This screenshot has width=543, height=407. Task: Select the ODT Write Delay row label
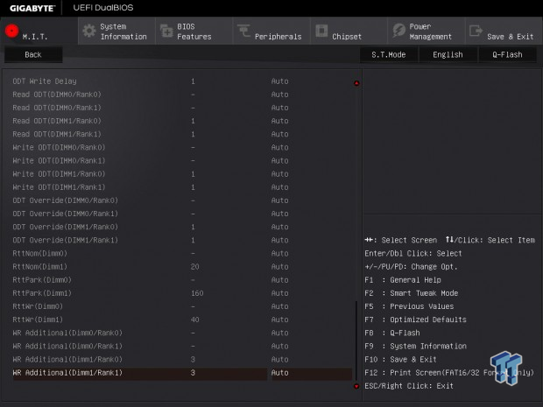(45, 81)
